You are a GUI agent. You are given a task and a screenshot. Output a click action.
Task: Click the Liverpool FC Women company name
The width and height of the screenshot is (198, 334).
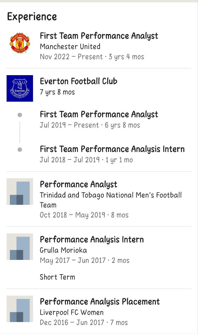pos(72,312)
